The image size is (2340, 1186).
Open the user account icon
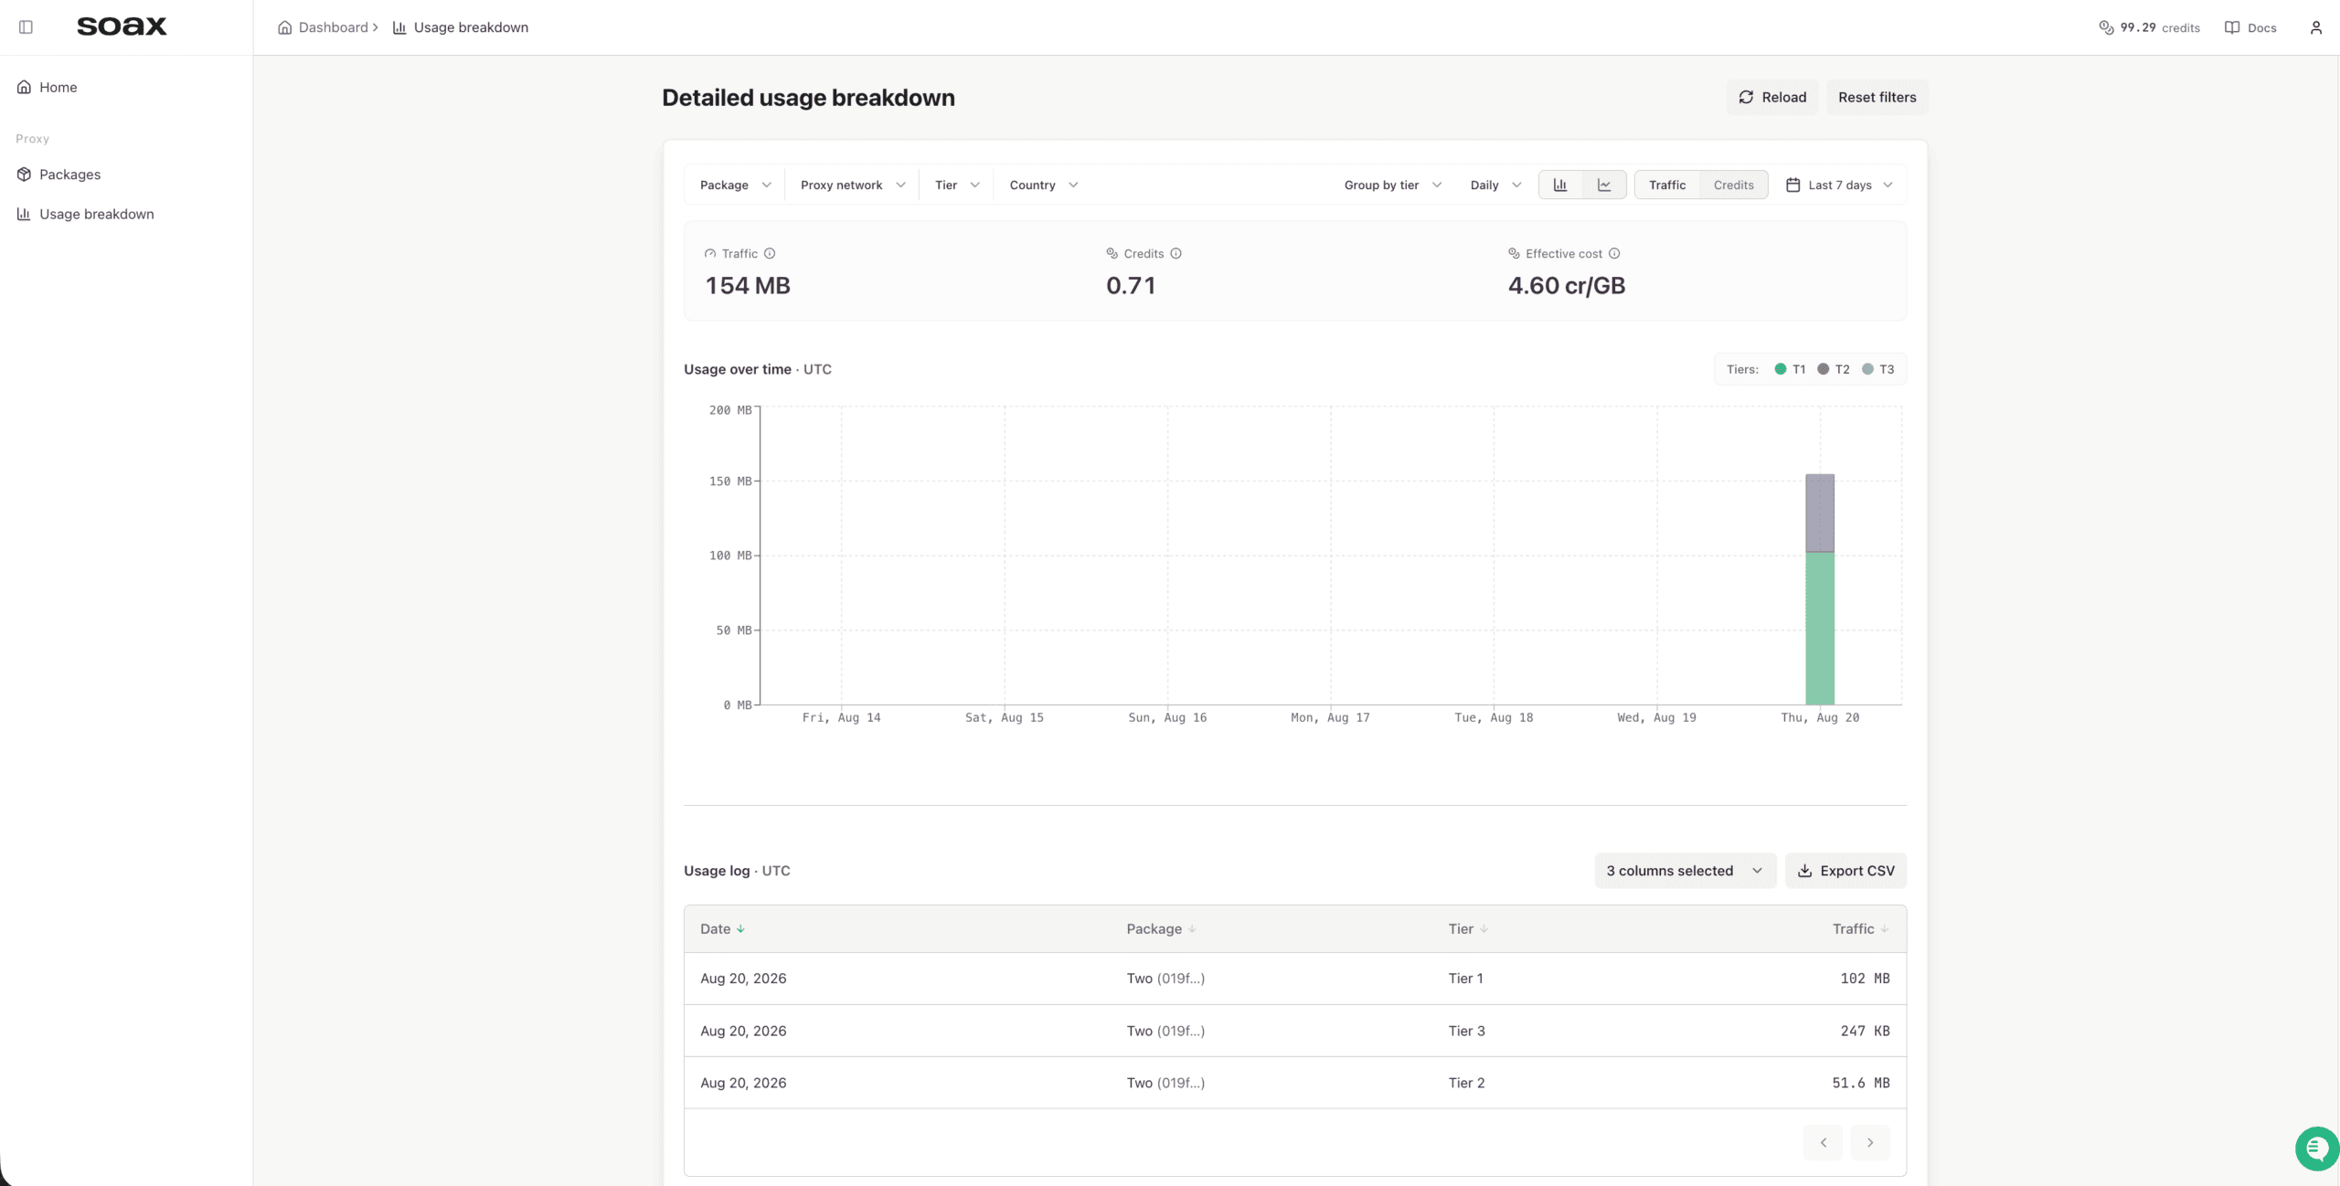coord(2315,27)
